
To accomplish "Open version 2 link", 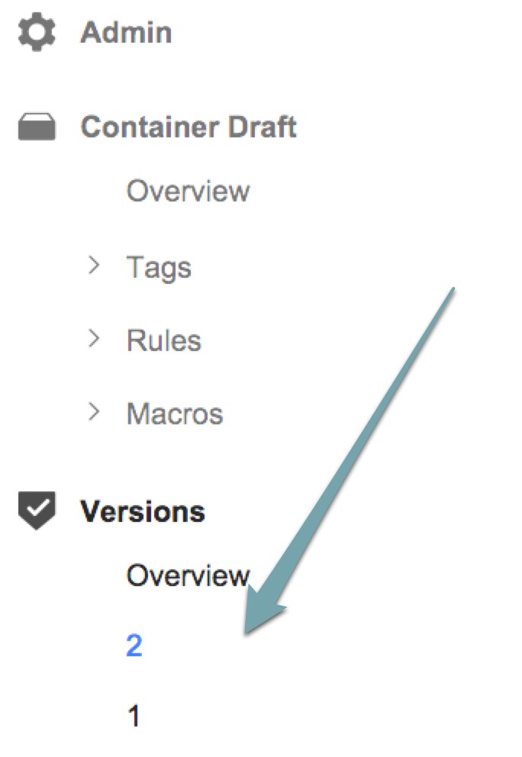I will click(134, 646).
